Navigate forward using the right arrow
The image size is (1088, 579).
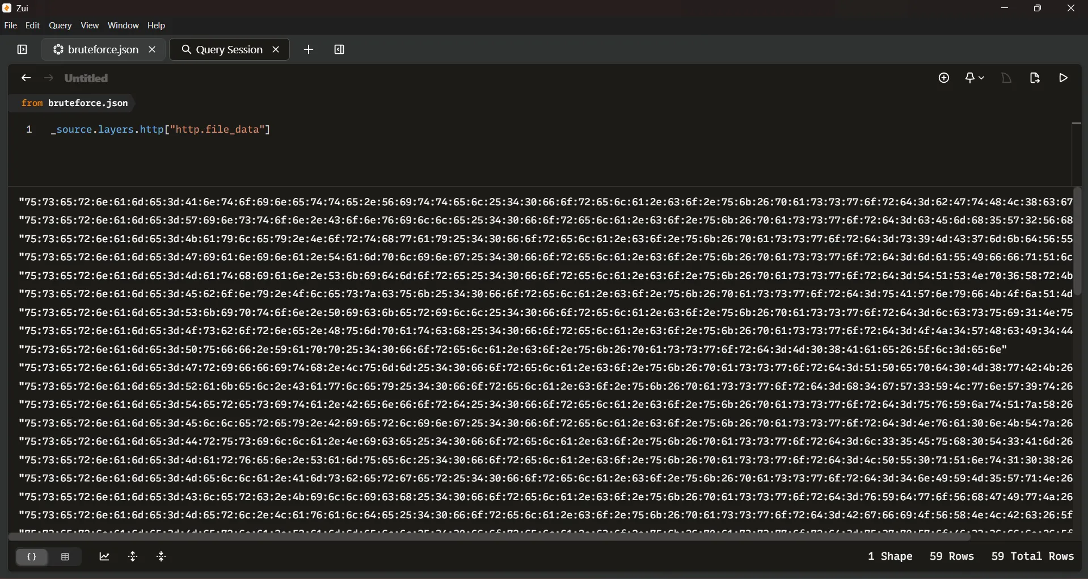pyautogui.click(x=48, y=78)
